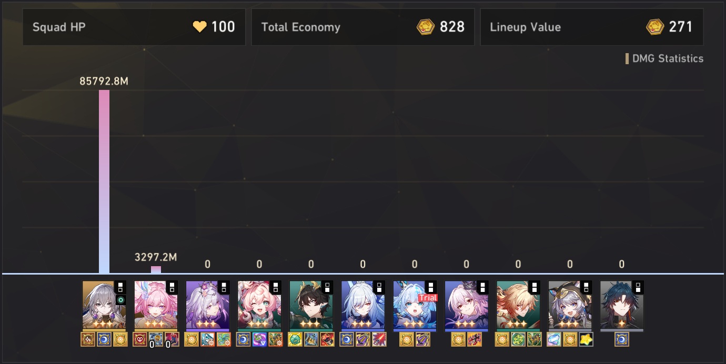Toggle the row indicator on the Trial character
This screenshot has width=726, height=364.
[x=431, y=287]
